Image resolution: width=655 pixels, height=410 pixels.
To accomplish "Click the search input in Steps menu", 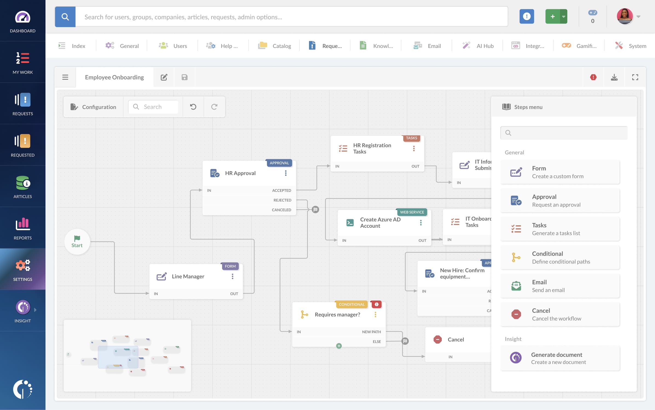I will (564, 133).
